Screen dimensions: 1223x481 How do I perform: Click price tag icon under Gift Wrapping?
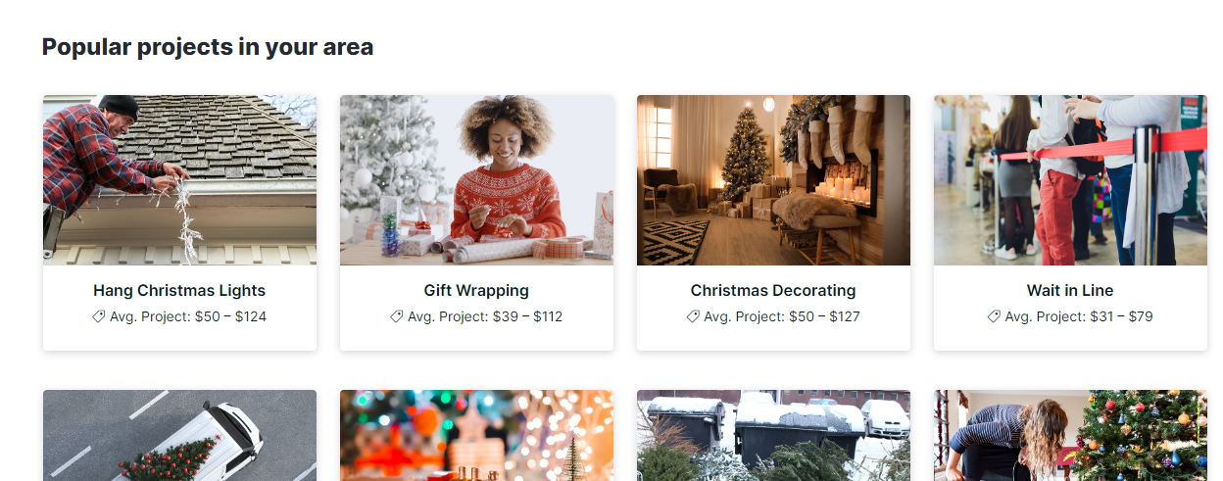pos(397,317)
